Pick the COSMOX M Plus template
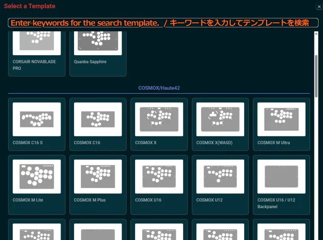This screenshot has width=323, height=240. click(x=98, y=177)
